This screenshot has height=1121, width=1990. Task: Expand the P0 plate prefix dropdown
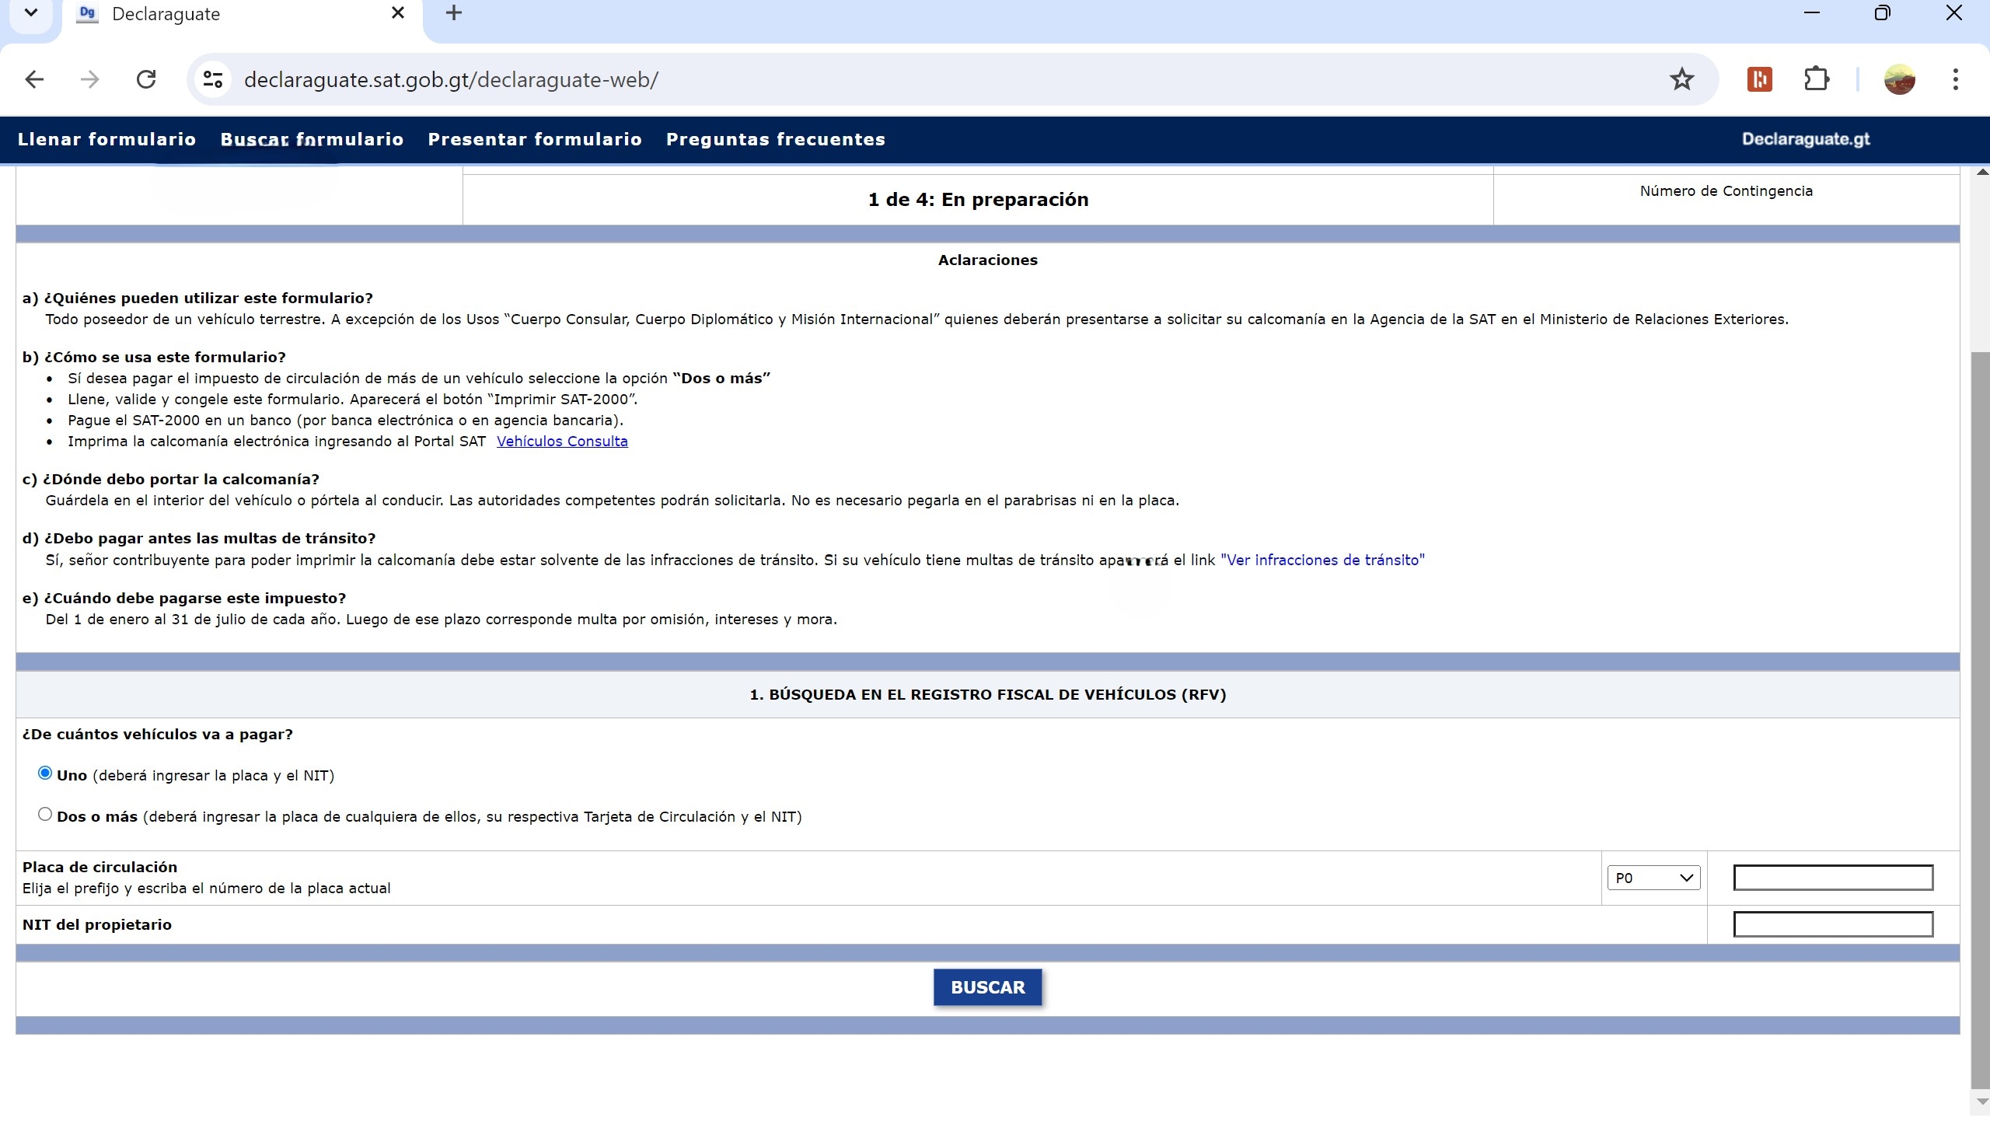point(1653,878)
